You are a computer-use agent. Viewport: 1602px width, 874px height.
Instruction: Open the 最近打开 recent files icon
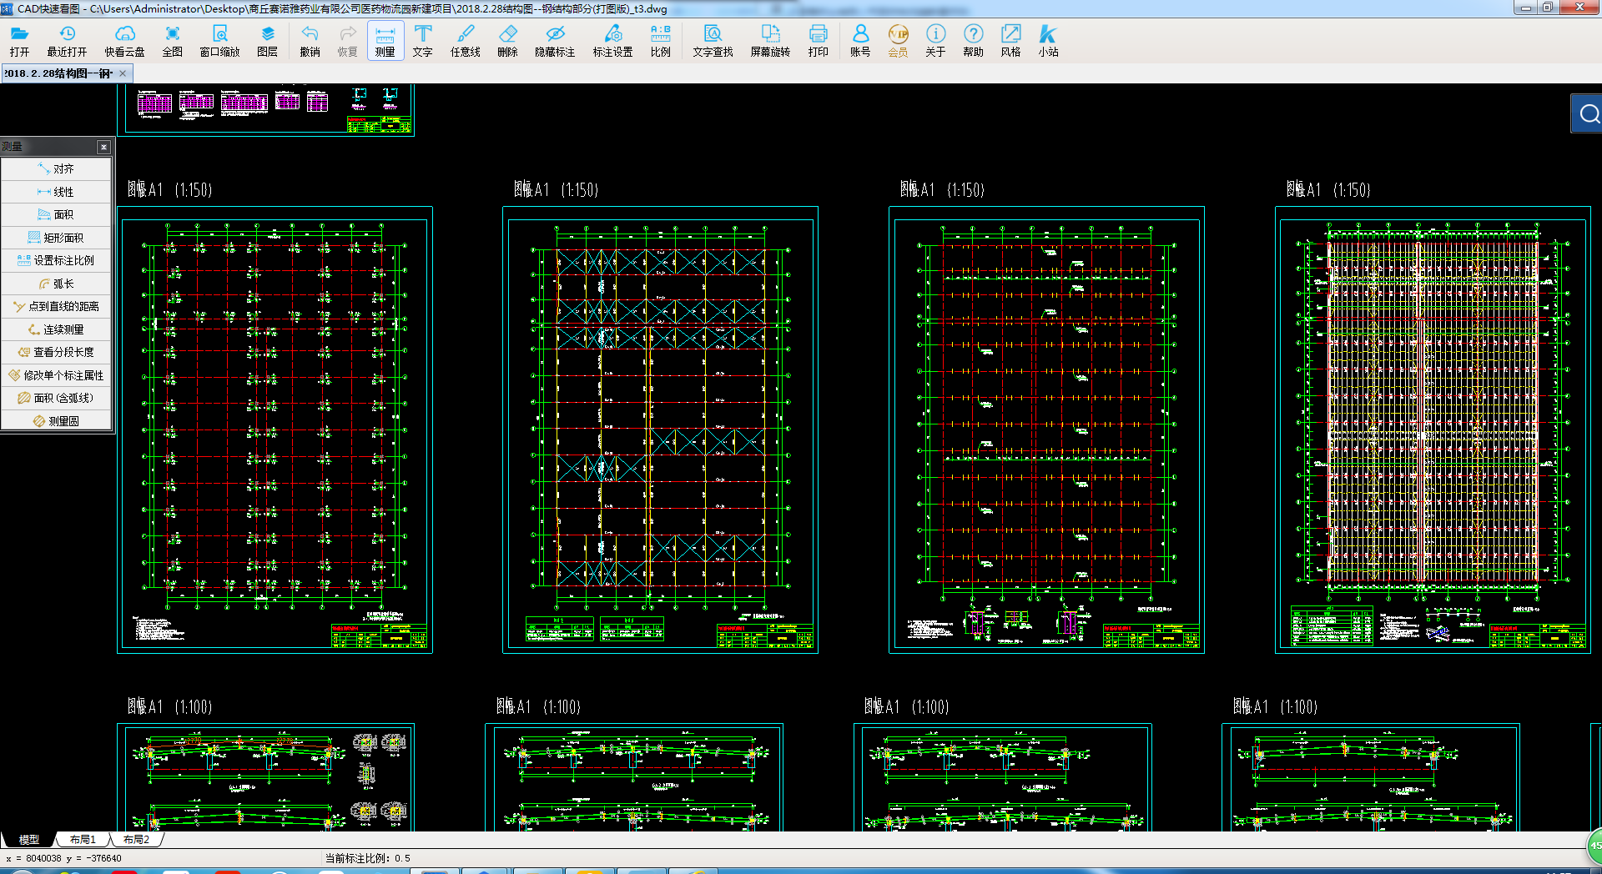click(67, 41)
